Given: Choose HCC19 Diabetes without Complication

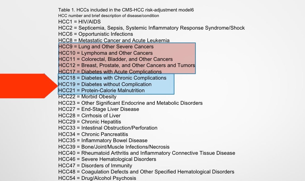Looking at the screenshot, I should [105, 84].
